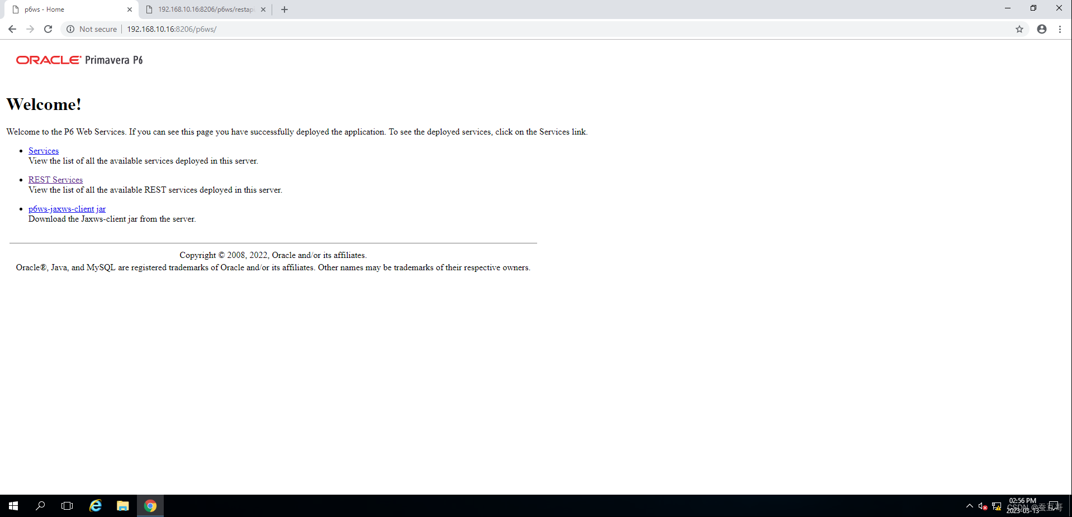Image resolution: width=1072 pixels, height=517 pixels.
Task: Open the Services link
Action: coord(44,151)
